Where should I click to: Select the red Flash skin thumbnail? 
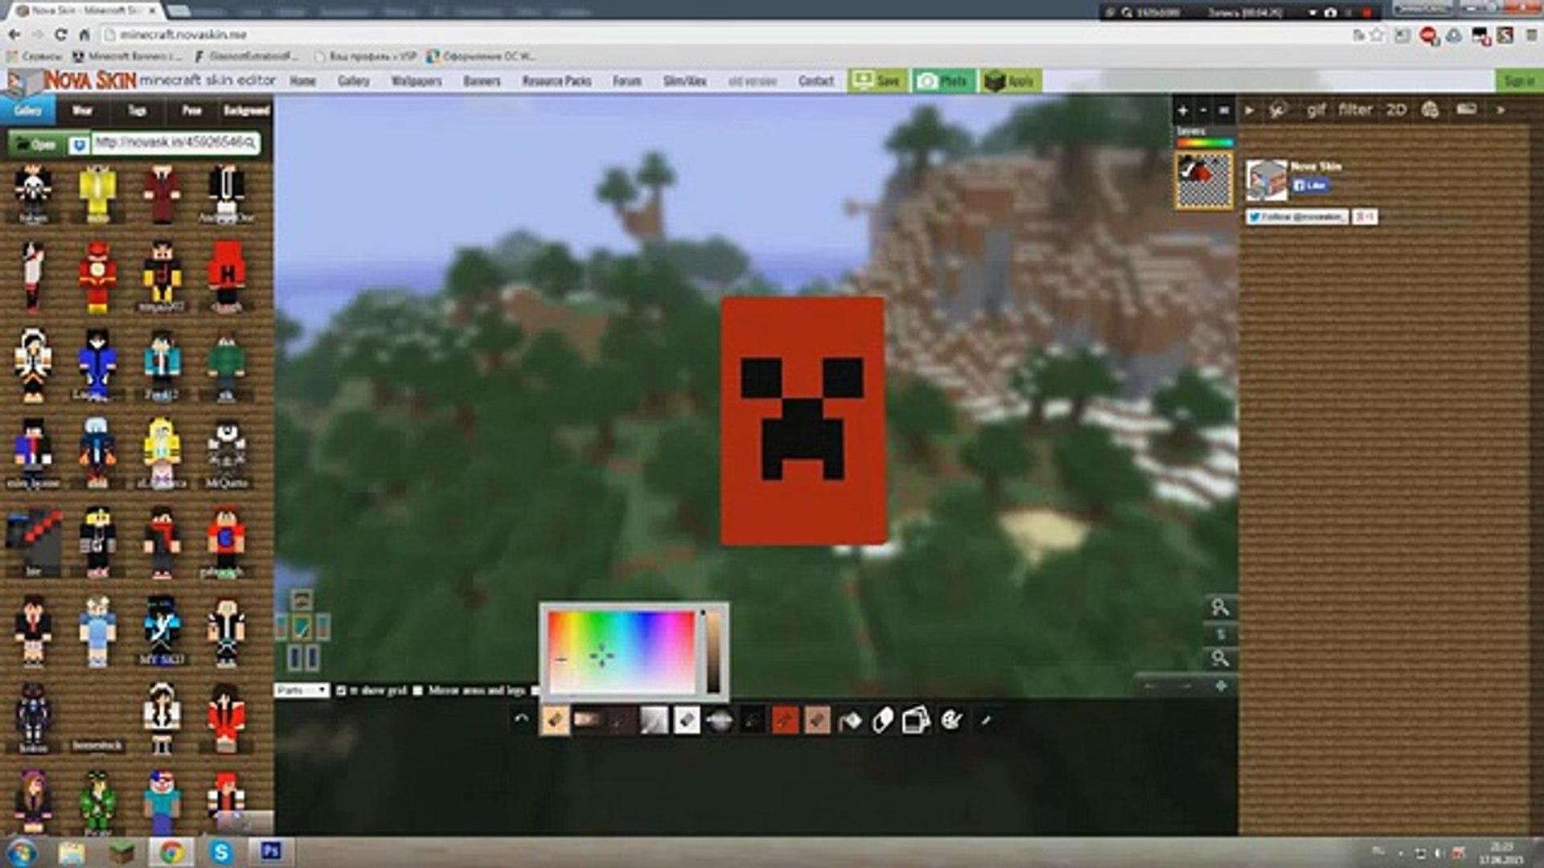coord(97,277)
